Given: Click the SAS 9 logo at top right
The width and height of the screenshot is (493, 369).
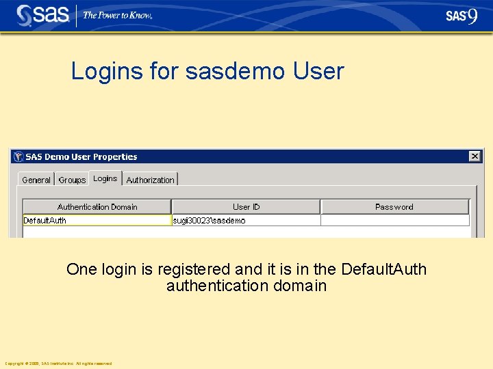Looking at the screenshot, I should (x=462, y=16).
